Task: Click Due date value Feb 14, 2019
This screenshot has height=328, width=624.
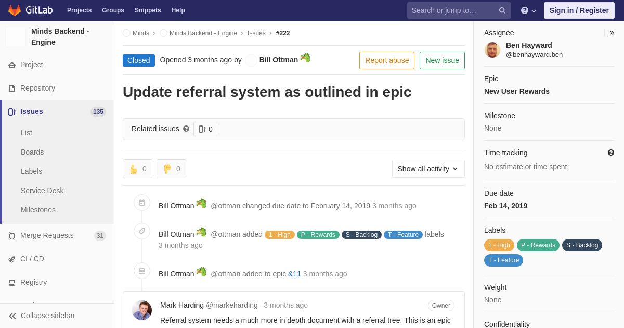Action: [x=505, y=206]
